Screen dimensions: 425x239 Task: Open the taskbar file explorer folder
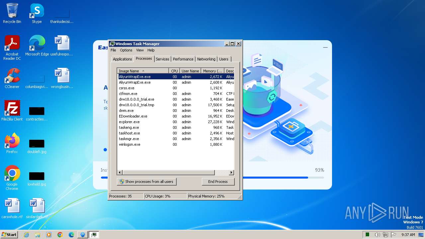tap(38, 235)
